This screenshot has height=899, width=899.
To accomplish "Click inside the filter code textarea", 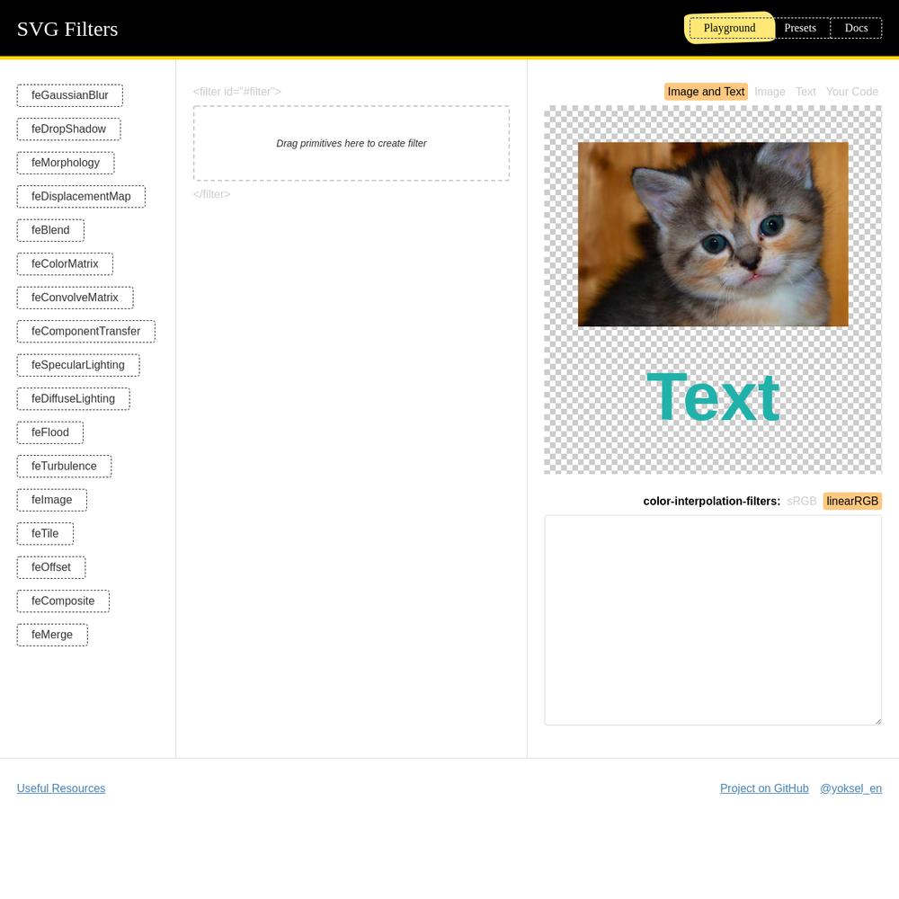I will [713, 619].
